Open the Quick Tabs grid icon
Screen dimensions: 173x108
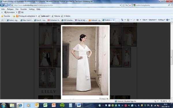click(2, 20)
